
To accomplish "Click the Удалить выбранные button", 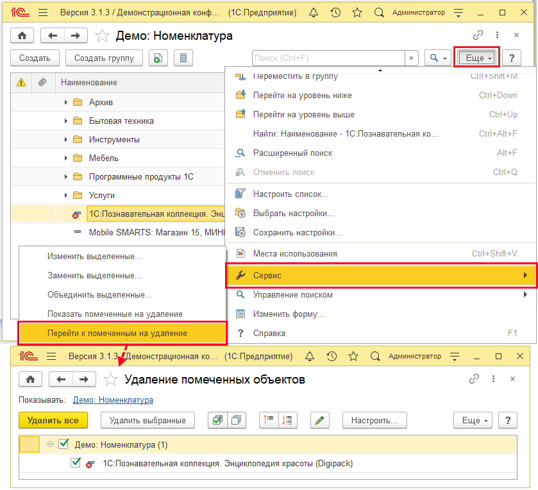I will tap(147, 420).
